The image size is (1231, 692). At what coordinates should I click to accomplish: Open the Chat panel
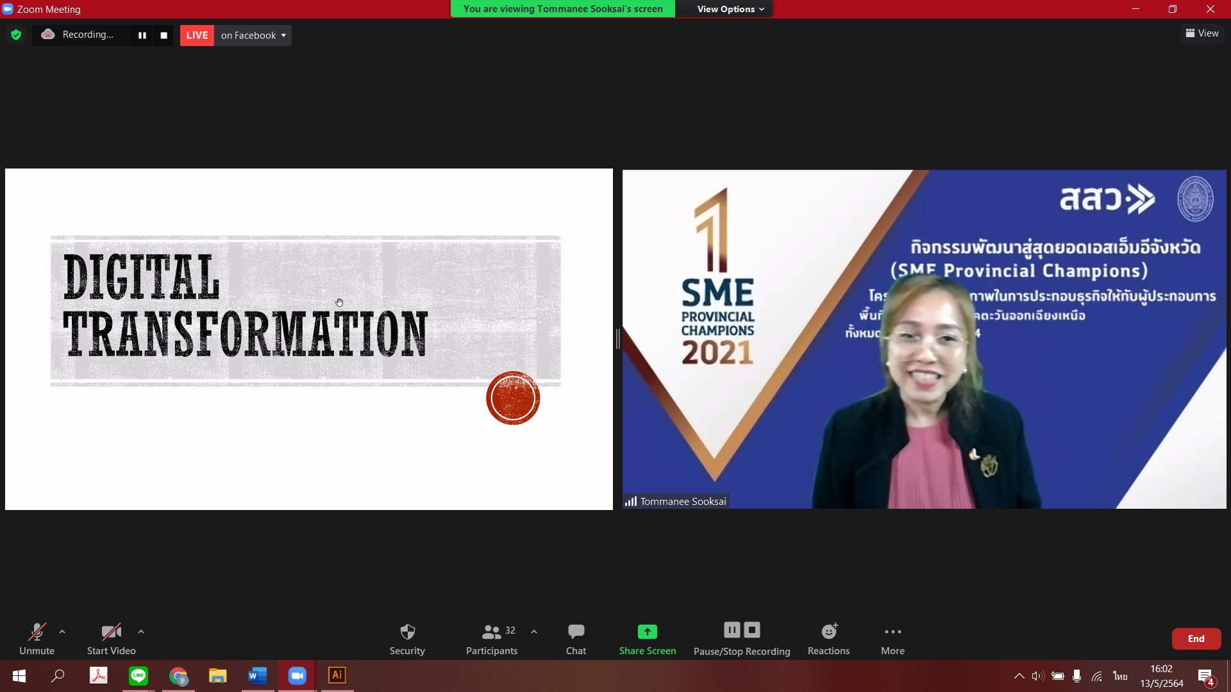[x=576, y=638]
